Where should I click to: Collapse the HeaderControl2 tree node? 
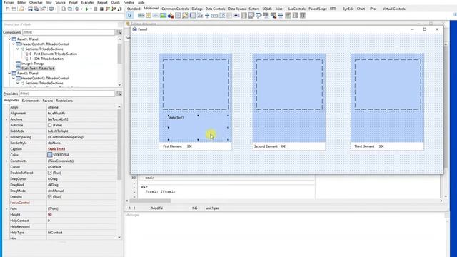pos(14,78)
